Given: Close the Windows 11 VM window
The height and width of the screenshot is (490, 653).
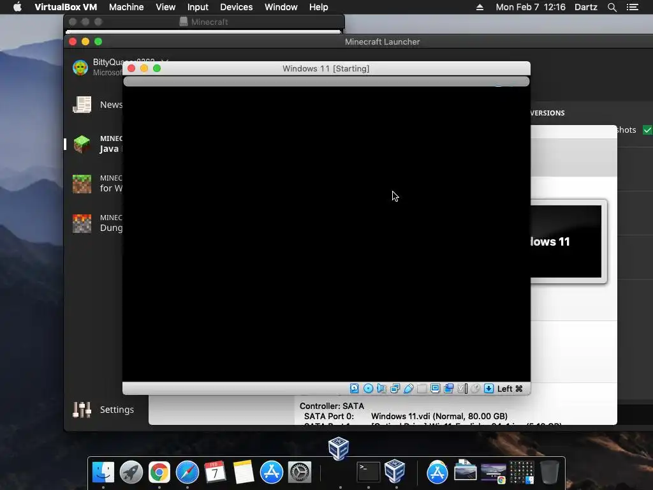Looking at the screenshot, I should (131, 68).
